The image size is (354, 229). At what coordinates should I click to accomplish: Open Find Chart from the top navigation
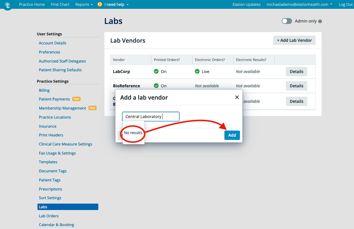(60, 4)
